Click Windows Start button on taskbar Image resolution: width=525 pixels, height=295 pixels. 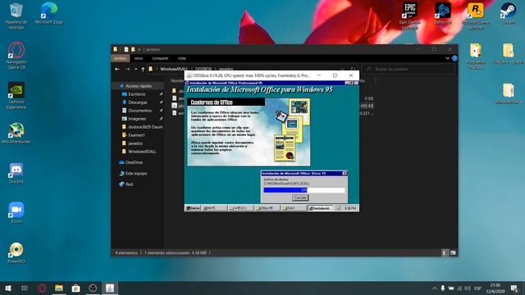[x=8, y=288]
